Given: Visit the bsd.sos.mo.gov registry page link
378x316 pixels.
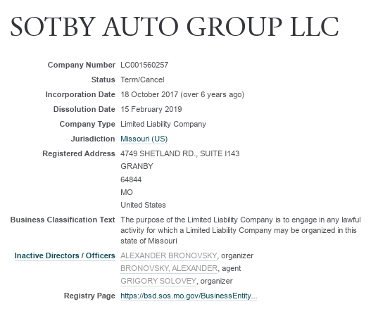Looking at the screenshot, I should click(189, 296).
